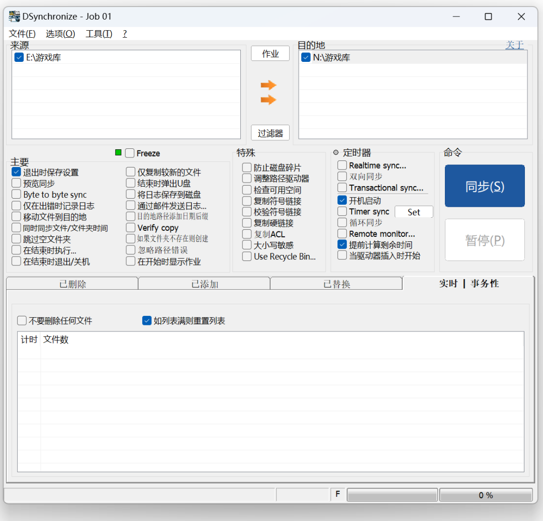Image resolution: width=543 pixels, height=521 pixels.
Task: Select the 定时器 radio button
Action: (x=335, y=152)
